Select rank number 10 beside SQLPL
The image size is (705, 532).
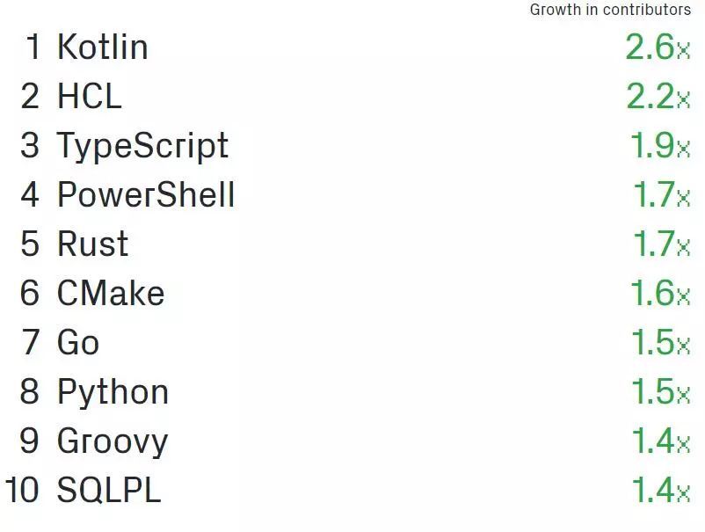coord(23,490)
